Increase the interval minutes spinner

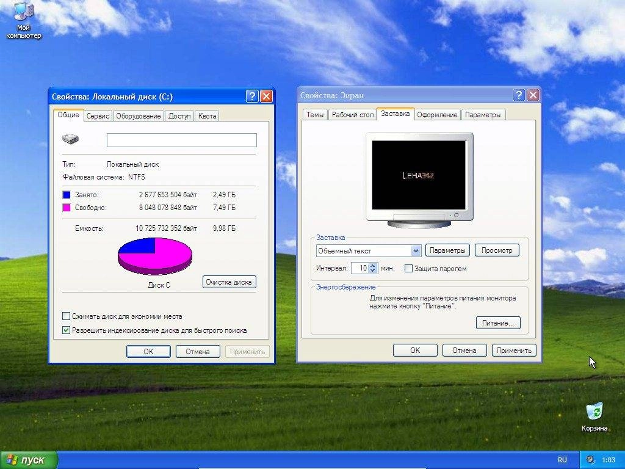373,266
